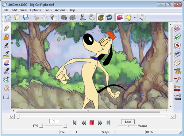Click the floppy disk Save icon

(25, 18)
